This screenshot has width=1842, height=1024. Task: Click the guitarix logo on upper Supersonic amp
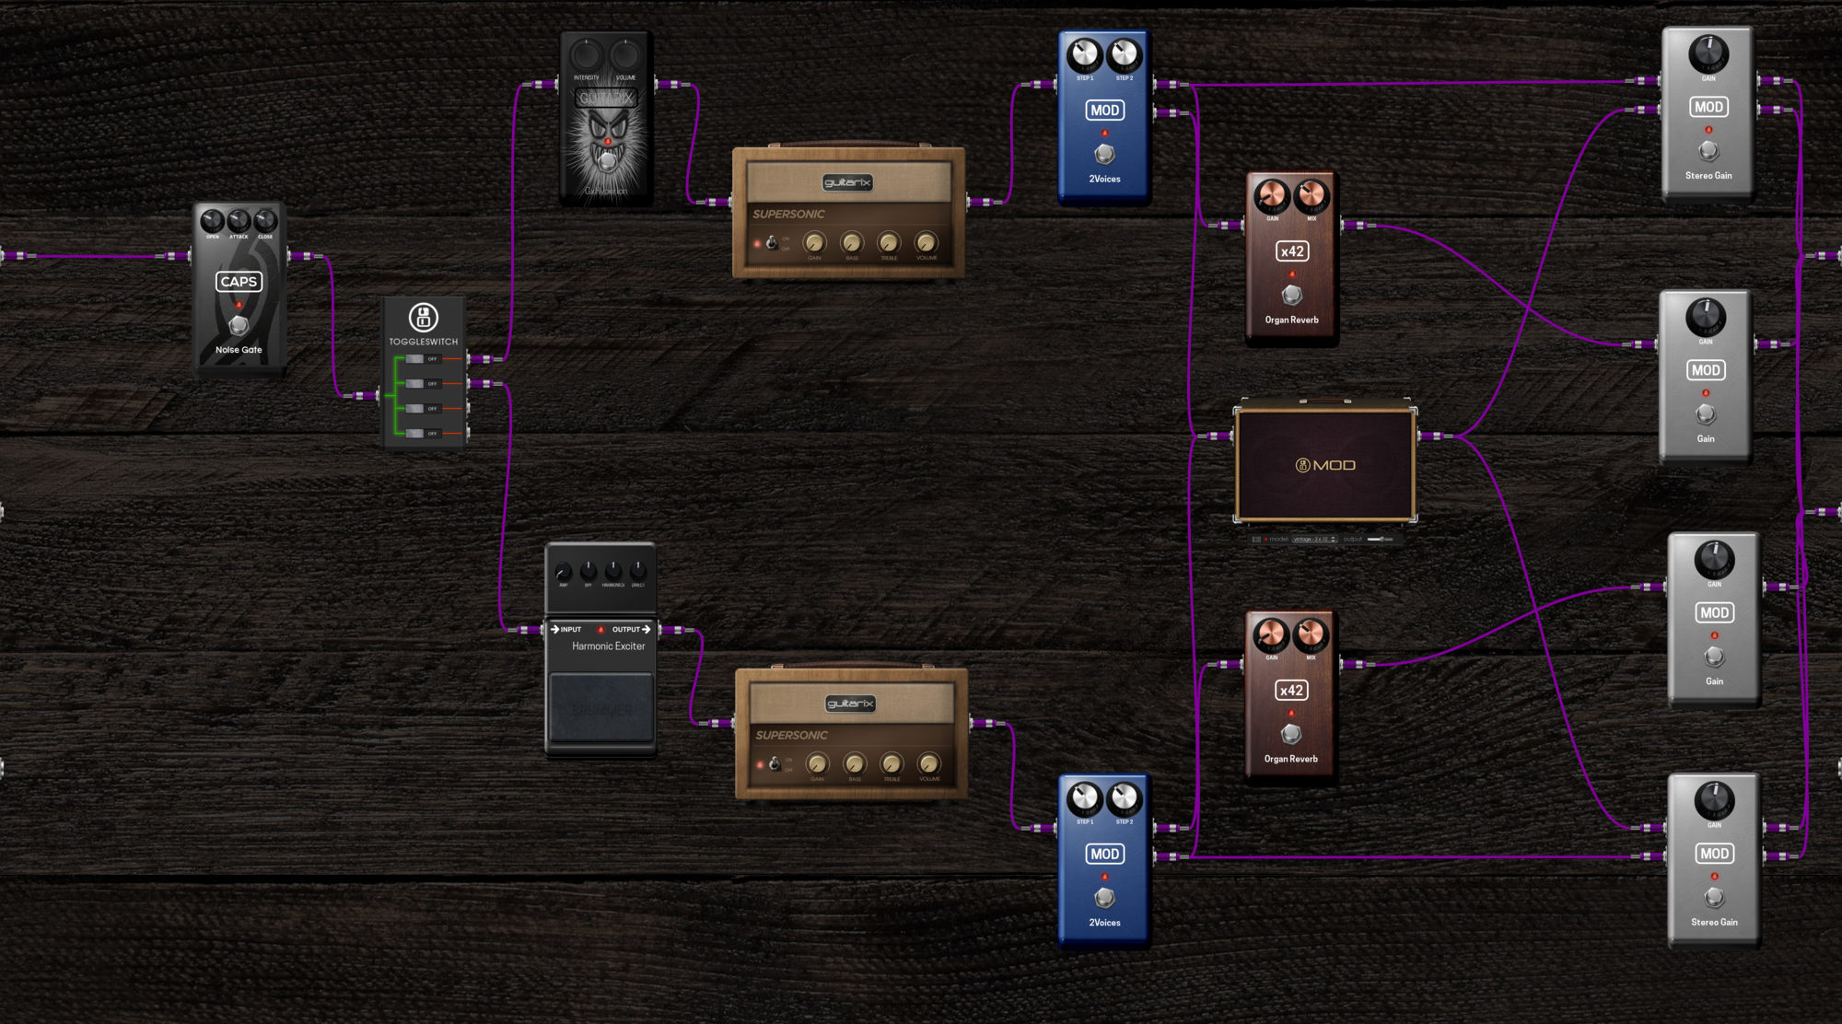[x=847, y=182]
